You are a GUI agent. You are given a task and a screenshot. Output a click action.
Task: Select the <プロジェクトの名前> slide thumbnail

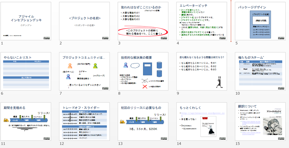tap(84, 21)
